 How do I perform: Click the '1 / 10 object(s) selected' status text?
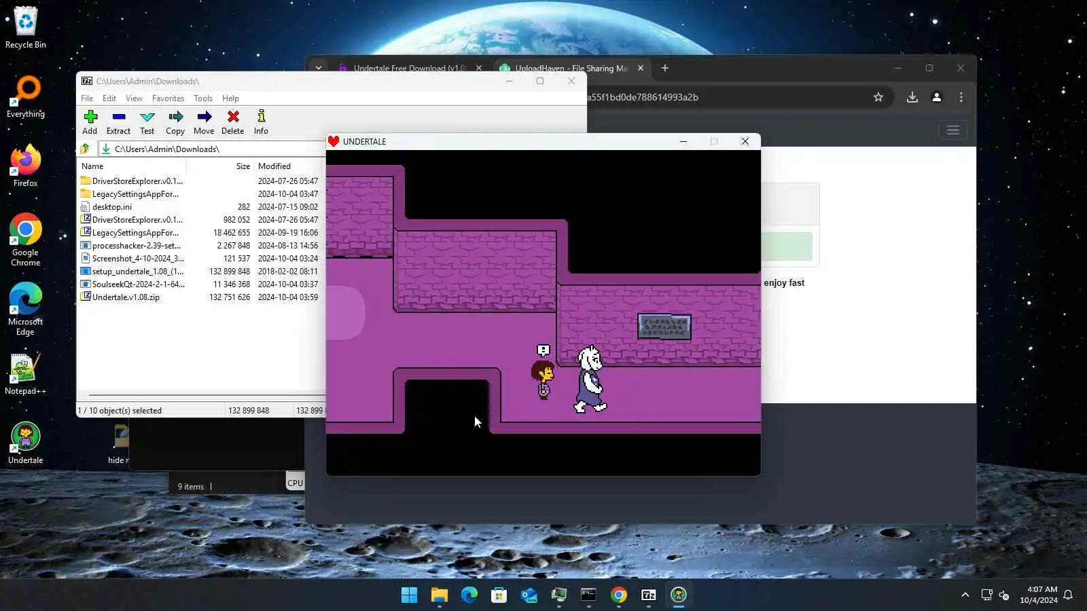pos(120,411)
